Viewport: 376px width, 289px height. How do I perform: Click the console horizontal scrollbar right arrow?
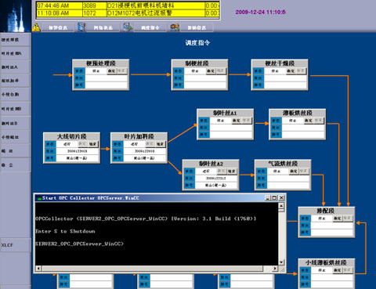tap(275, 268)
